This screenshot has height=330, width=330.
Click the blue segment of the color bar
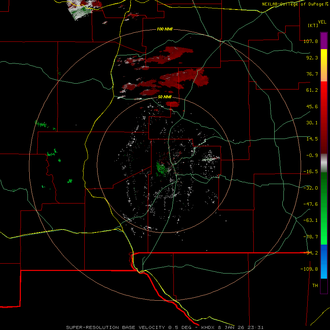(324, 261)
